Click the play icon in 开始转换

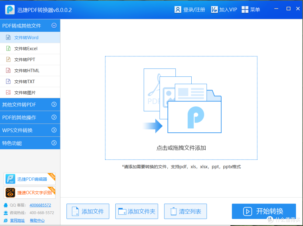tap(247, 211)
